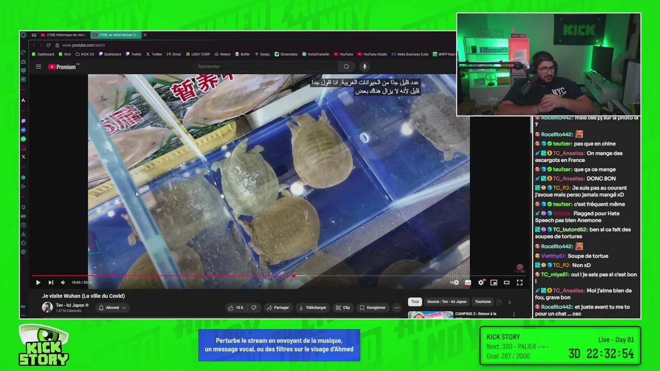Open CAMPING 2 suggested video thumbnail

(431, 315)
